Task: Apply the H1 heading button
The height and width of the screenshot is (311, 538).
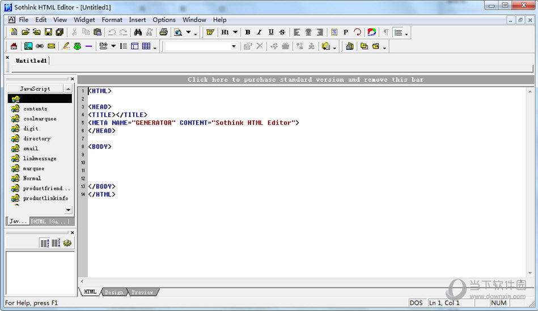Action: 225,32
